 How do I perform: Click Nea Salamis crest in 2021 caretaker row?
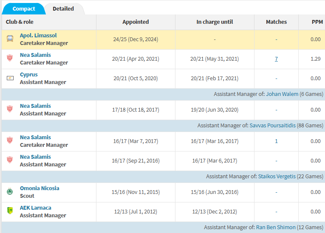[10, 58]
